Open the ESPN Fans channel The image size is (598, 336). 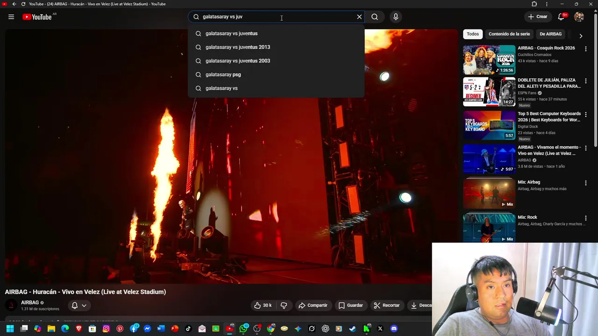[527, 93]
